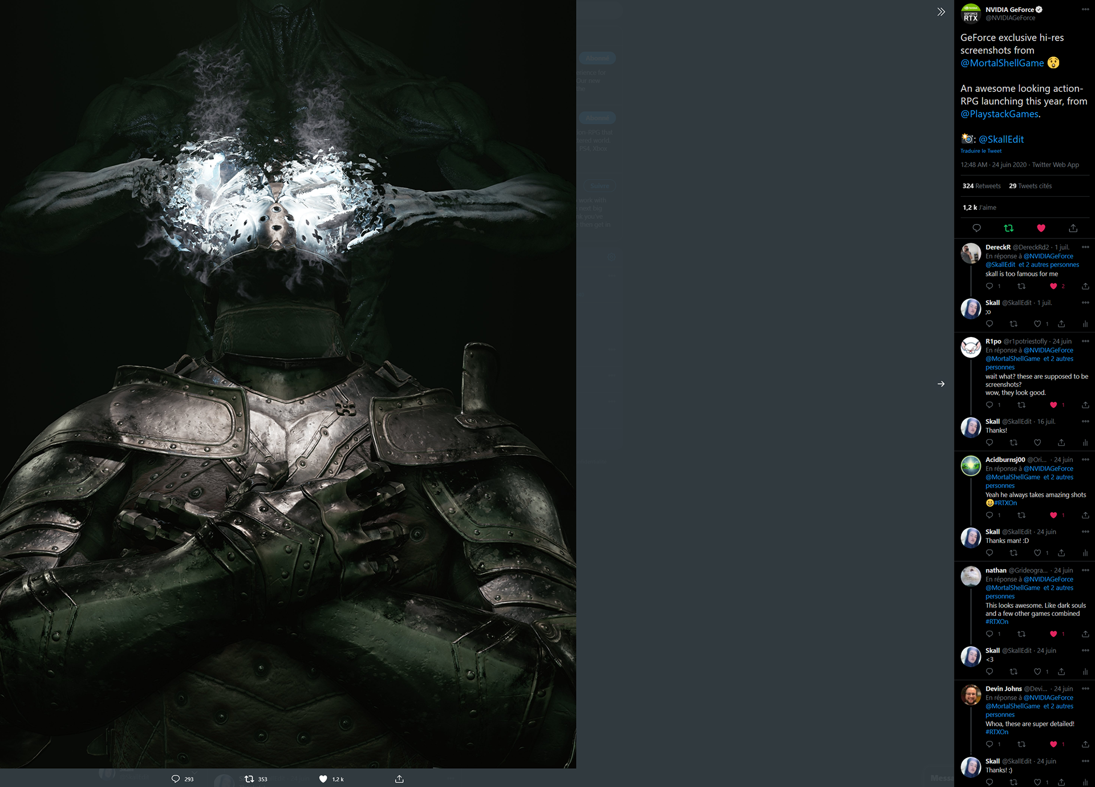Screen dimensions: 1095x787
Task: View analytics for Skall's ';o' reply
Action: [1085, 324]
